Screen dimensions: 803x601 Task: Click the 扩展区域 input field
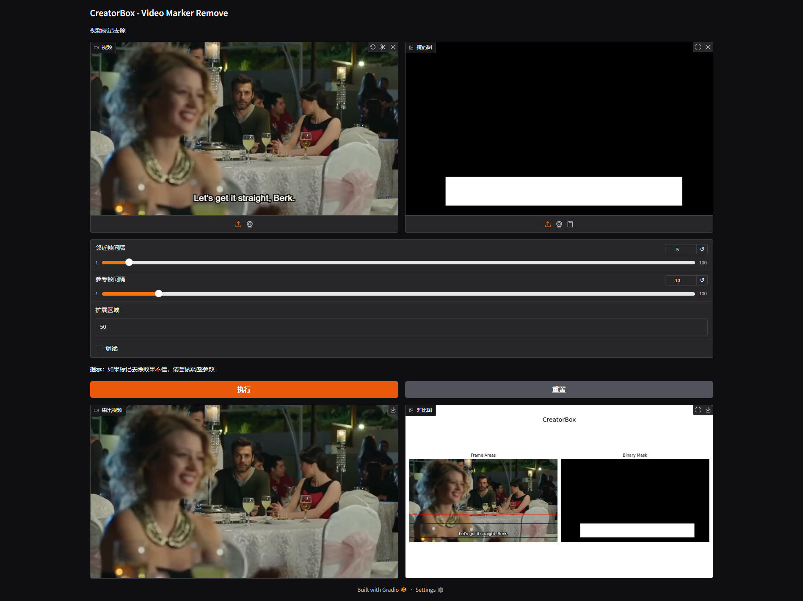click(x=401, y=327)
